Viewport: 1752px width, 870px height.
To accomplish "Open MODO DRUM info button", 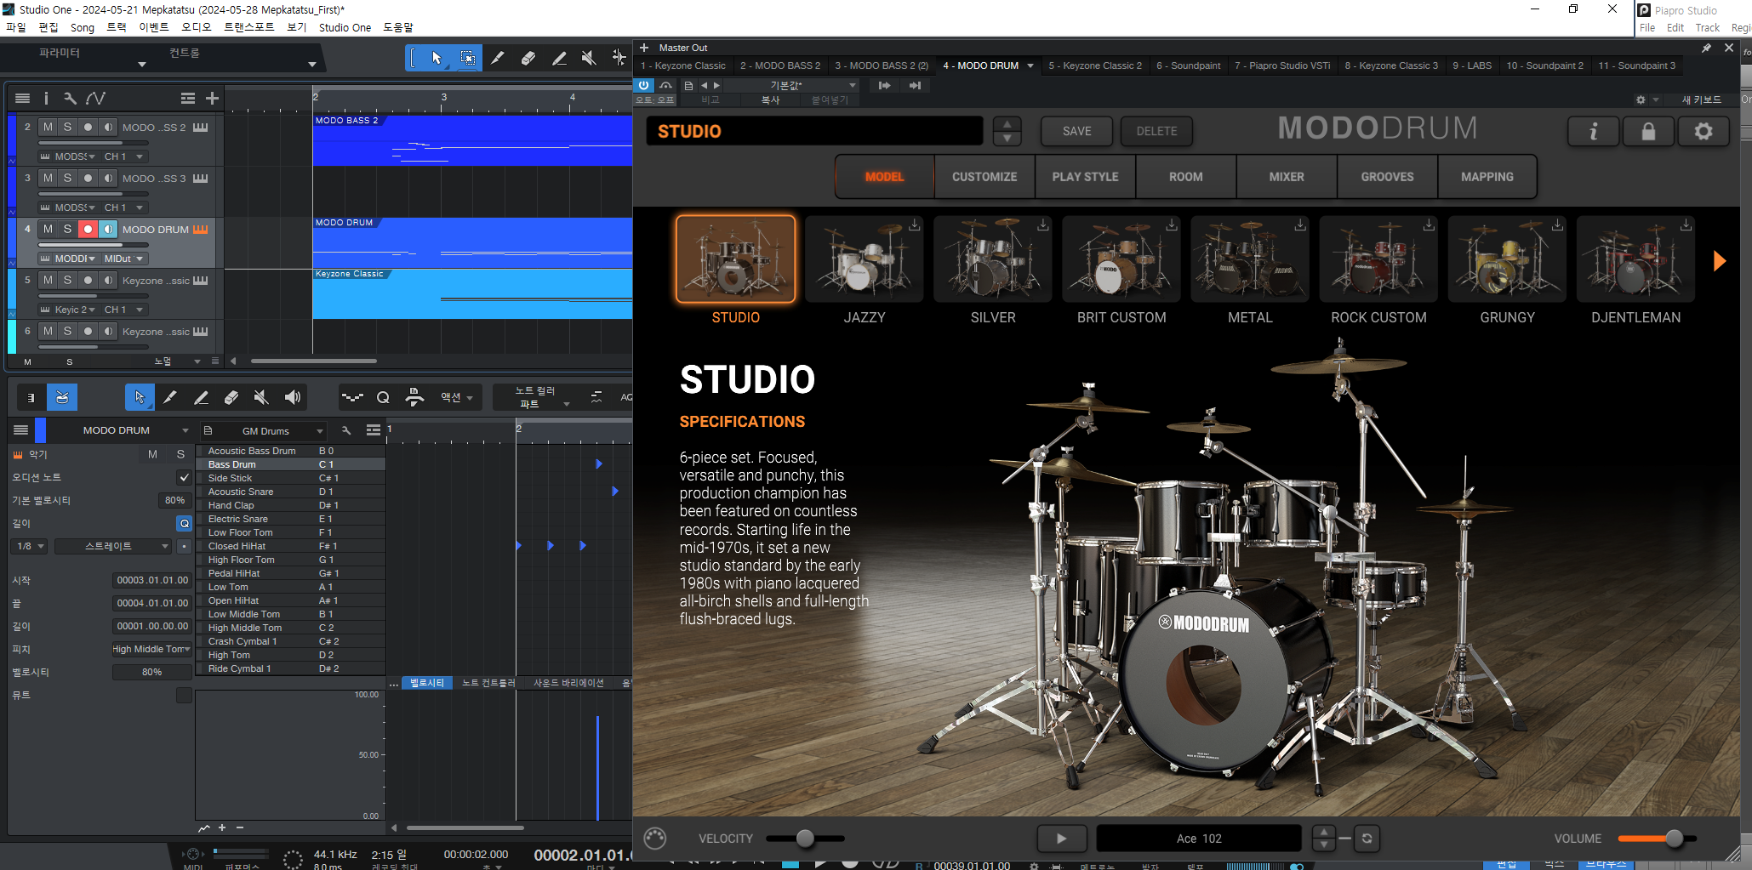I will click(1593, 131).
